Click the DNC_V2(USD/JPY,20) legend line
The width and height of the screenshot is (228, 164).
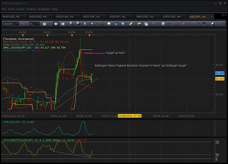(x=34, y=48)
